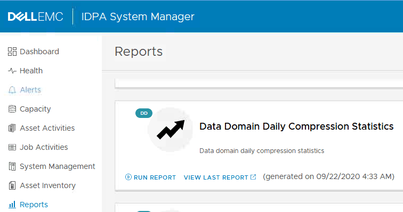Click the System Management icon
This screenshot has width=403, height=212.
[x=12, y=166]
